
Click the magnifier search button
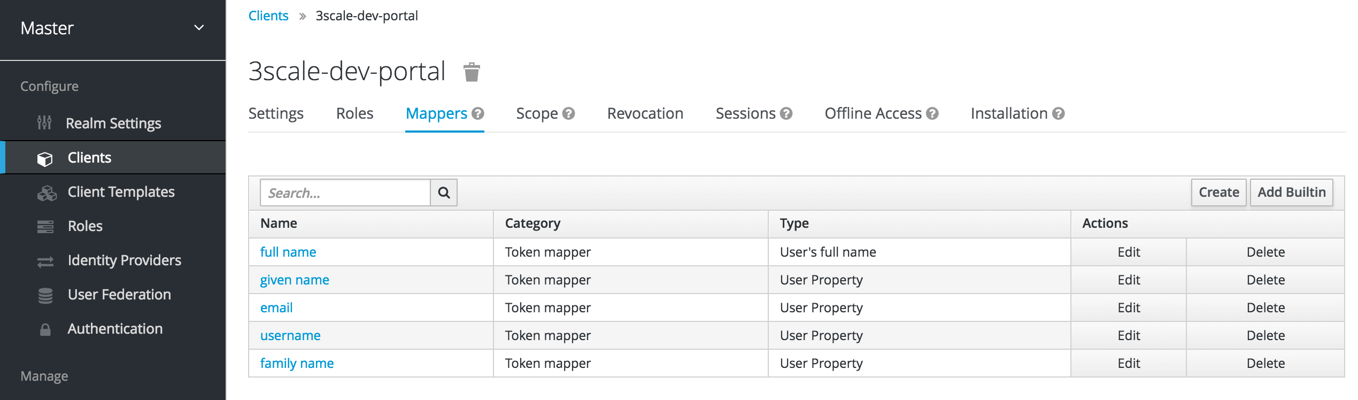444,193
